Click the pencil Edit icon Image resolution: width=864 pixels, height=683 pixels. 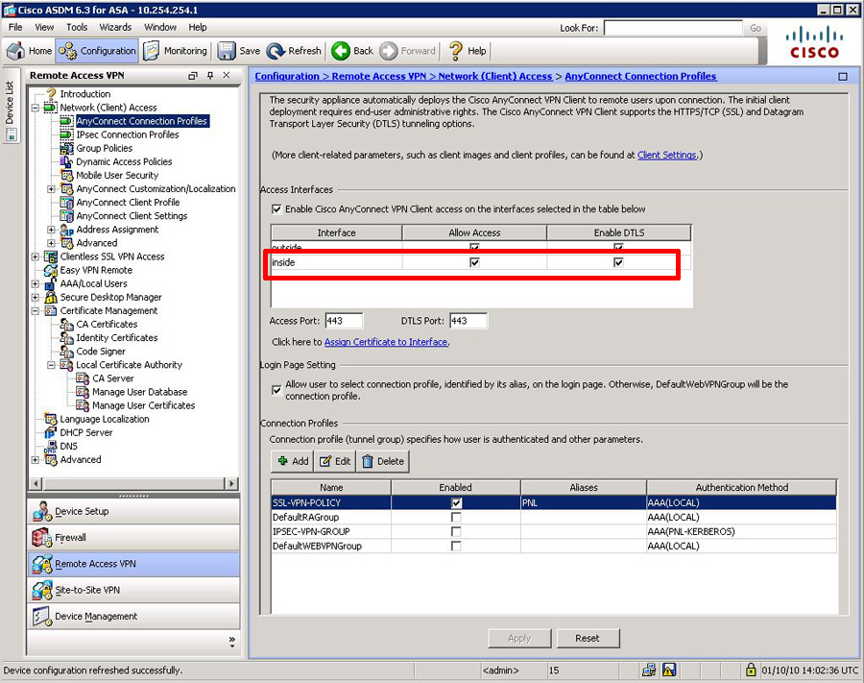pos(325,461)
